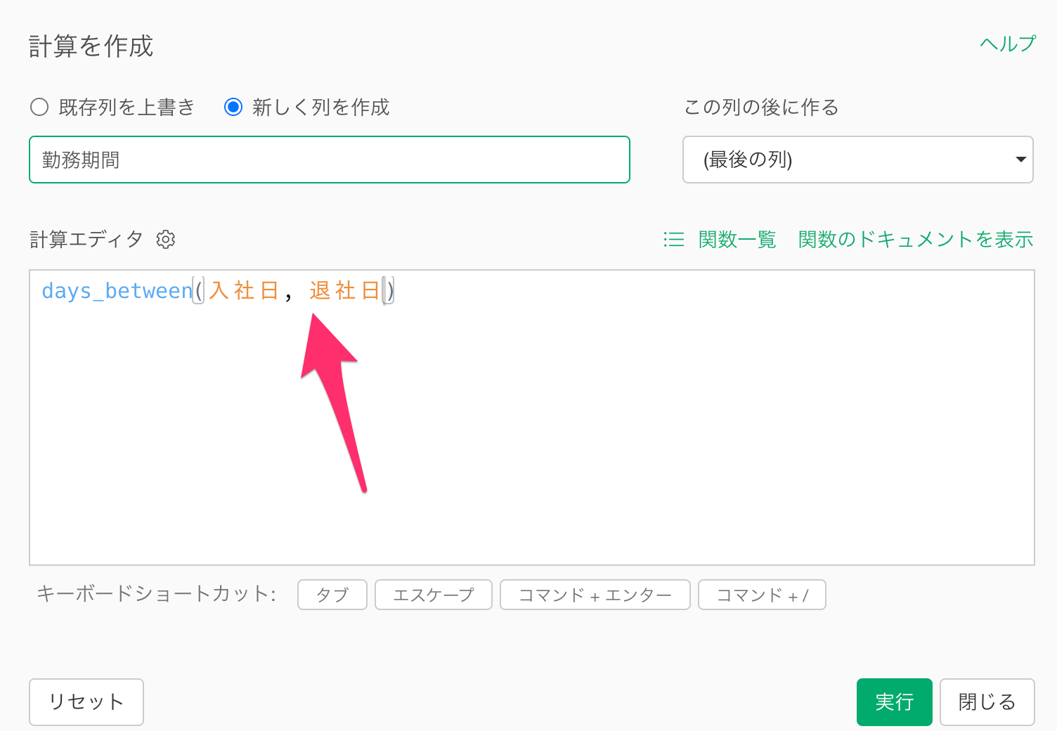The width and height of the screenshot is (1057, 731).
Task: Click the 勤務期間 column name field
Action: [x=330, y=160]
